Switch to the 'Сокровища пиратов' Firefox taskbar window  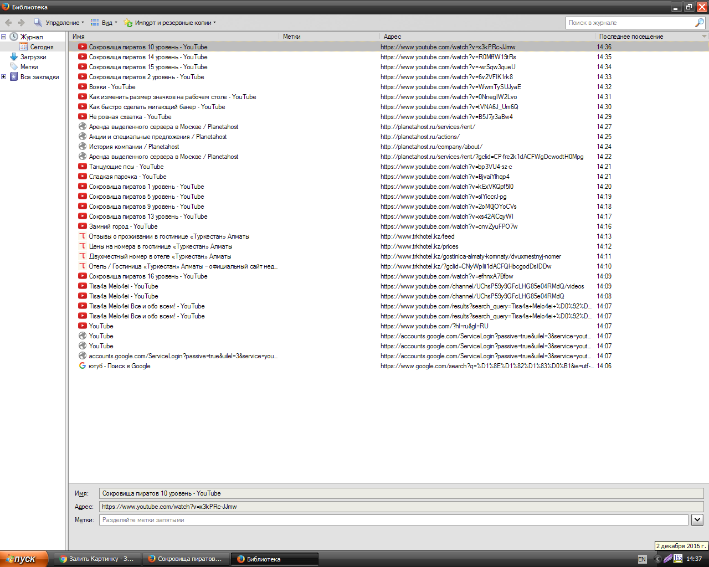186,559
